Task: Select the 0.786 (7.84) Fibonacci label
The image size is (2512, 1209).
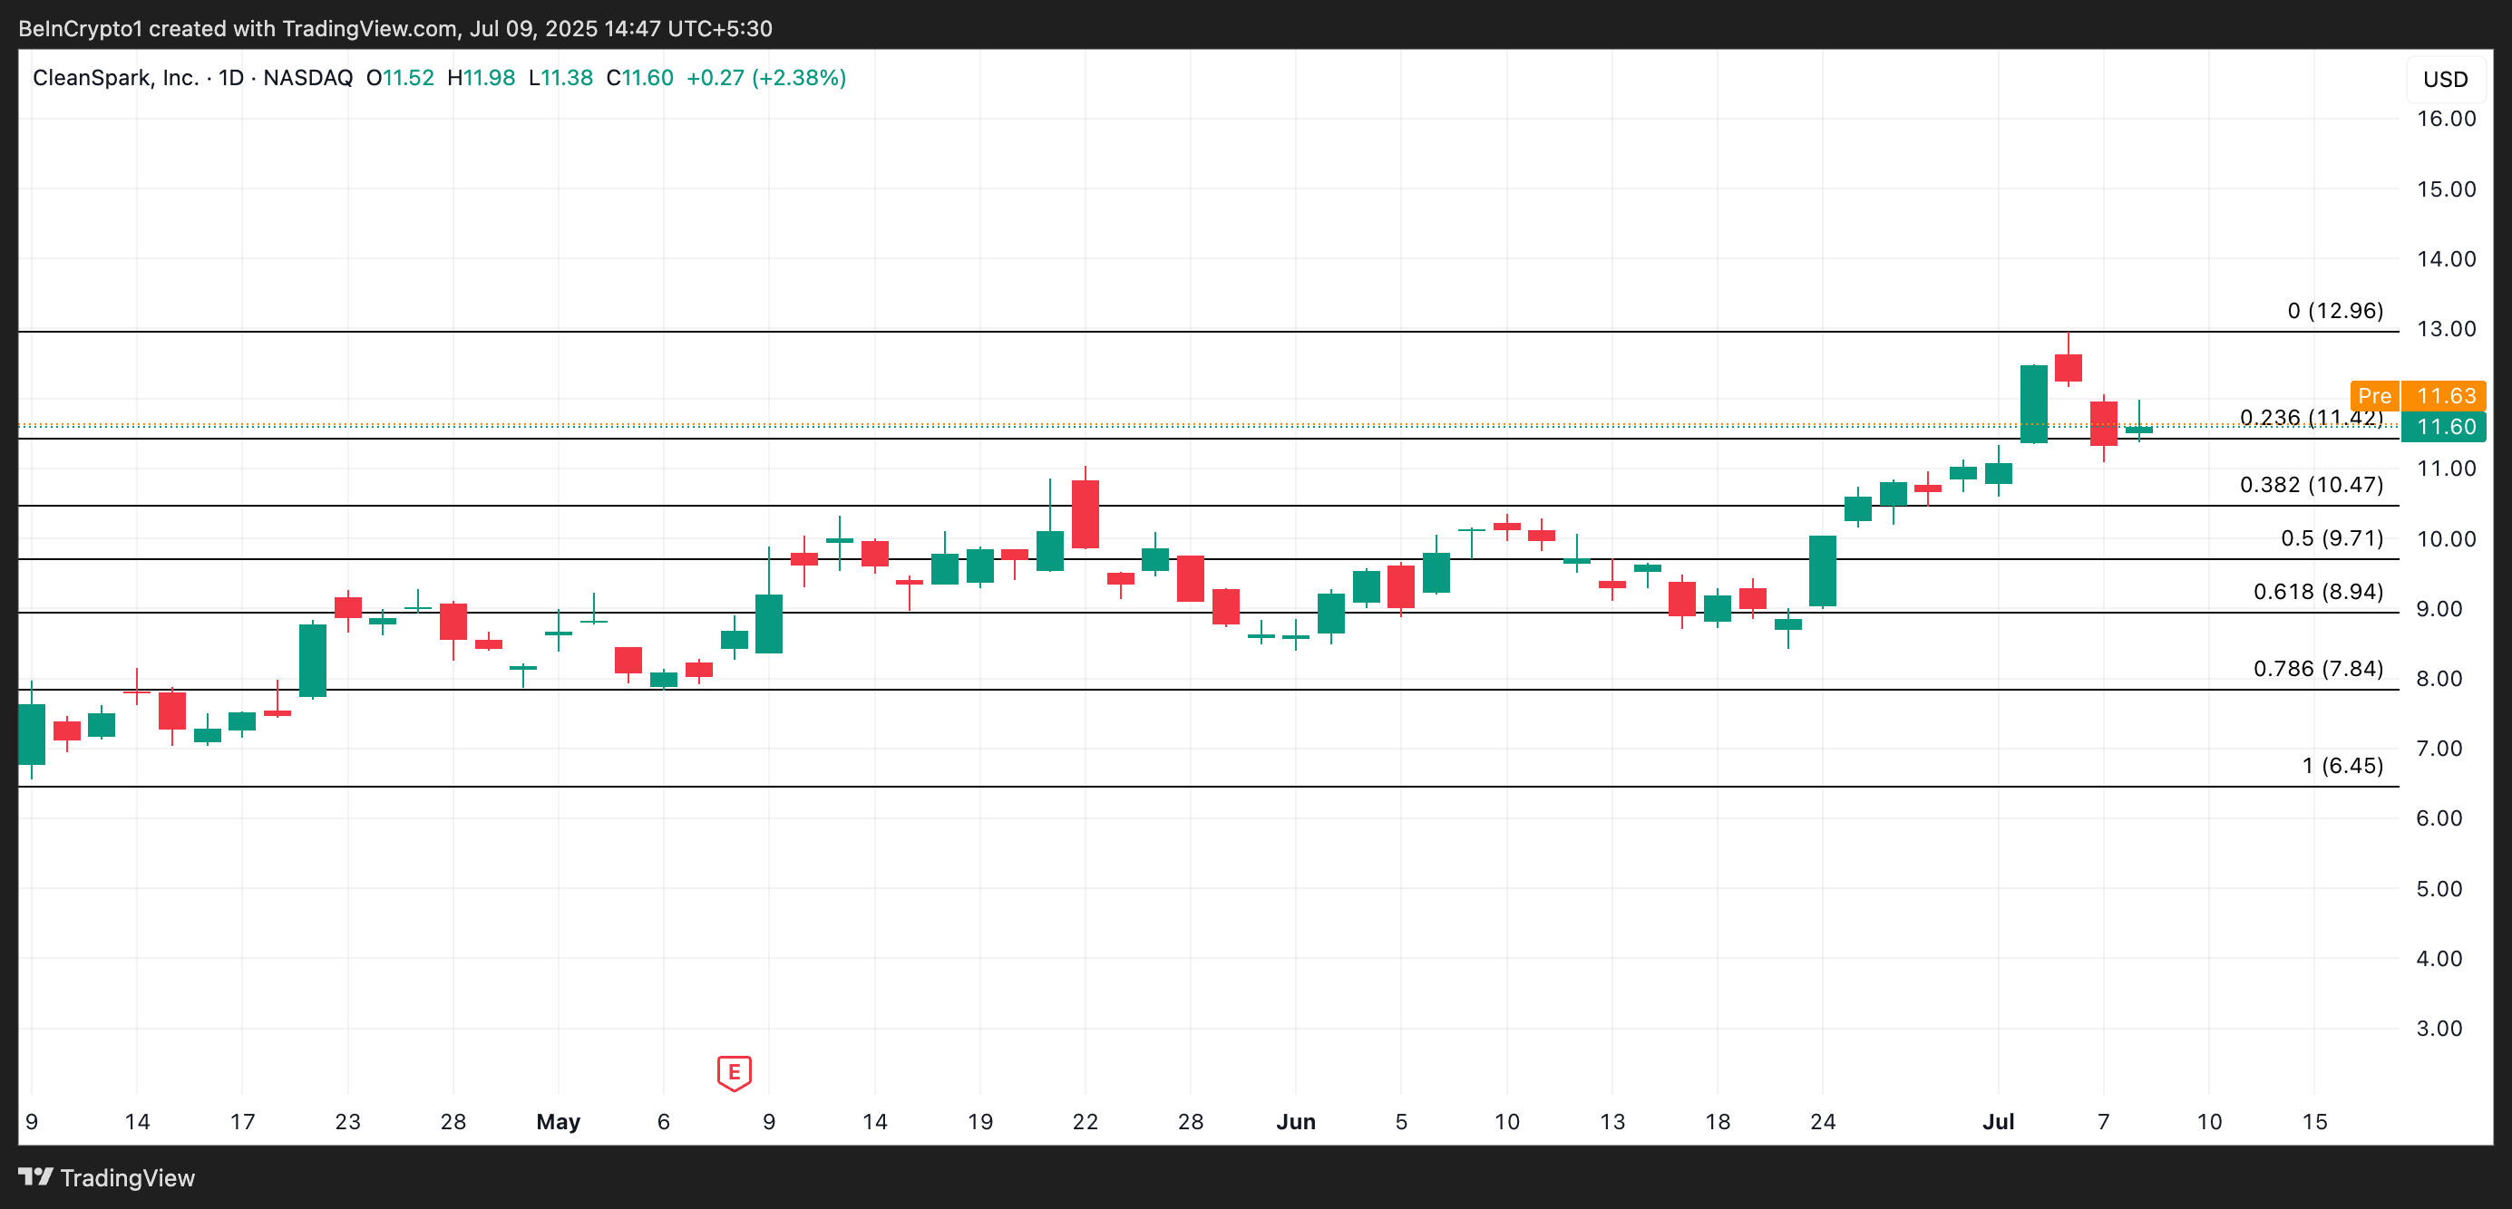Action: click(2317, 668)
